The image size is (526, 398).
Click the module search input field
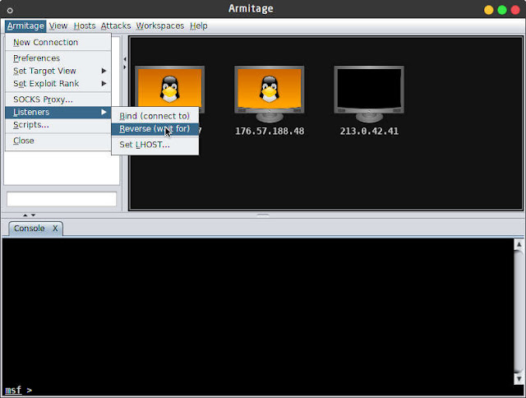pos(62,199)
